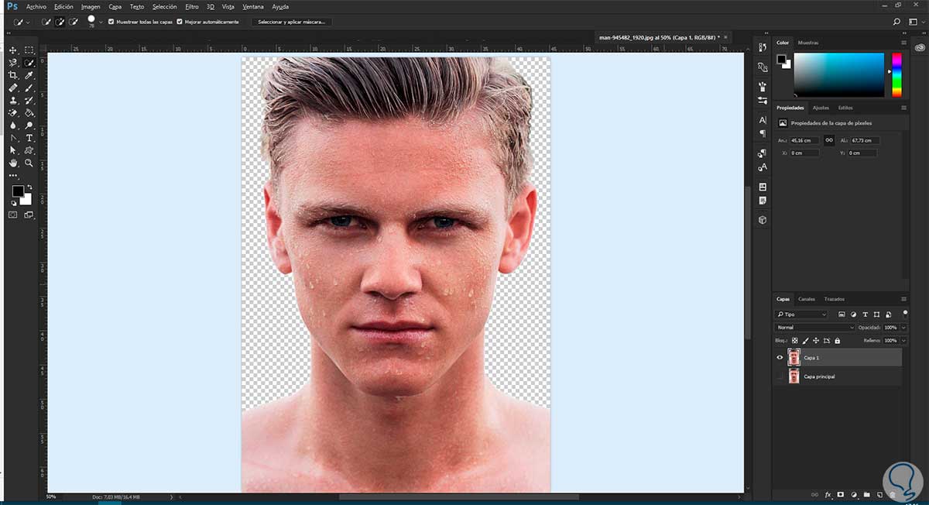
Task: Open the Edit Toolbar three-dots menu
Action: (x=12, y=176)
